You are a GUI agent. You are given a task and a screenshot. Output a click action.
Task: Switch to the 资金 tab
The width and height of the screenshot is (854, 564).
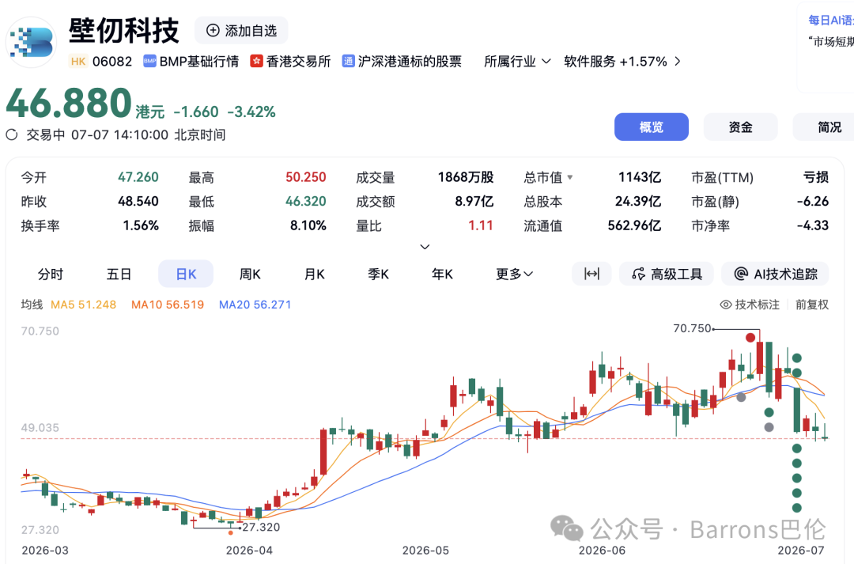click(741, 127)
